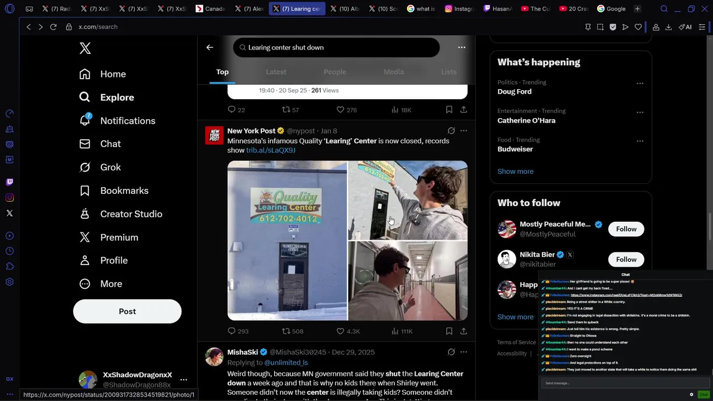
Task: Expand the More menu in sidebar
Action: click(100, 284)
